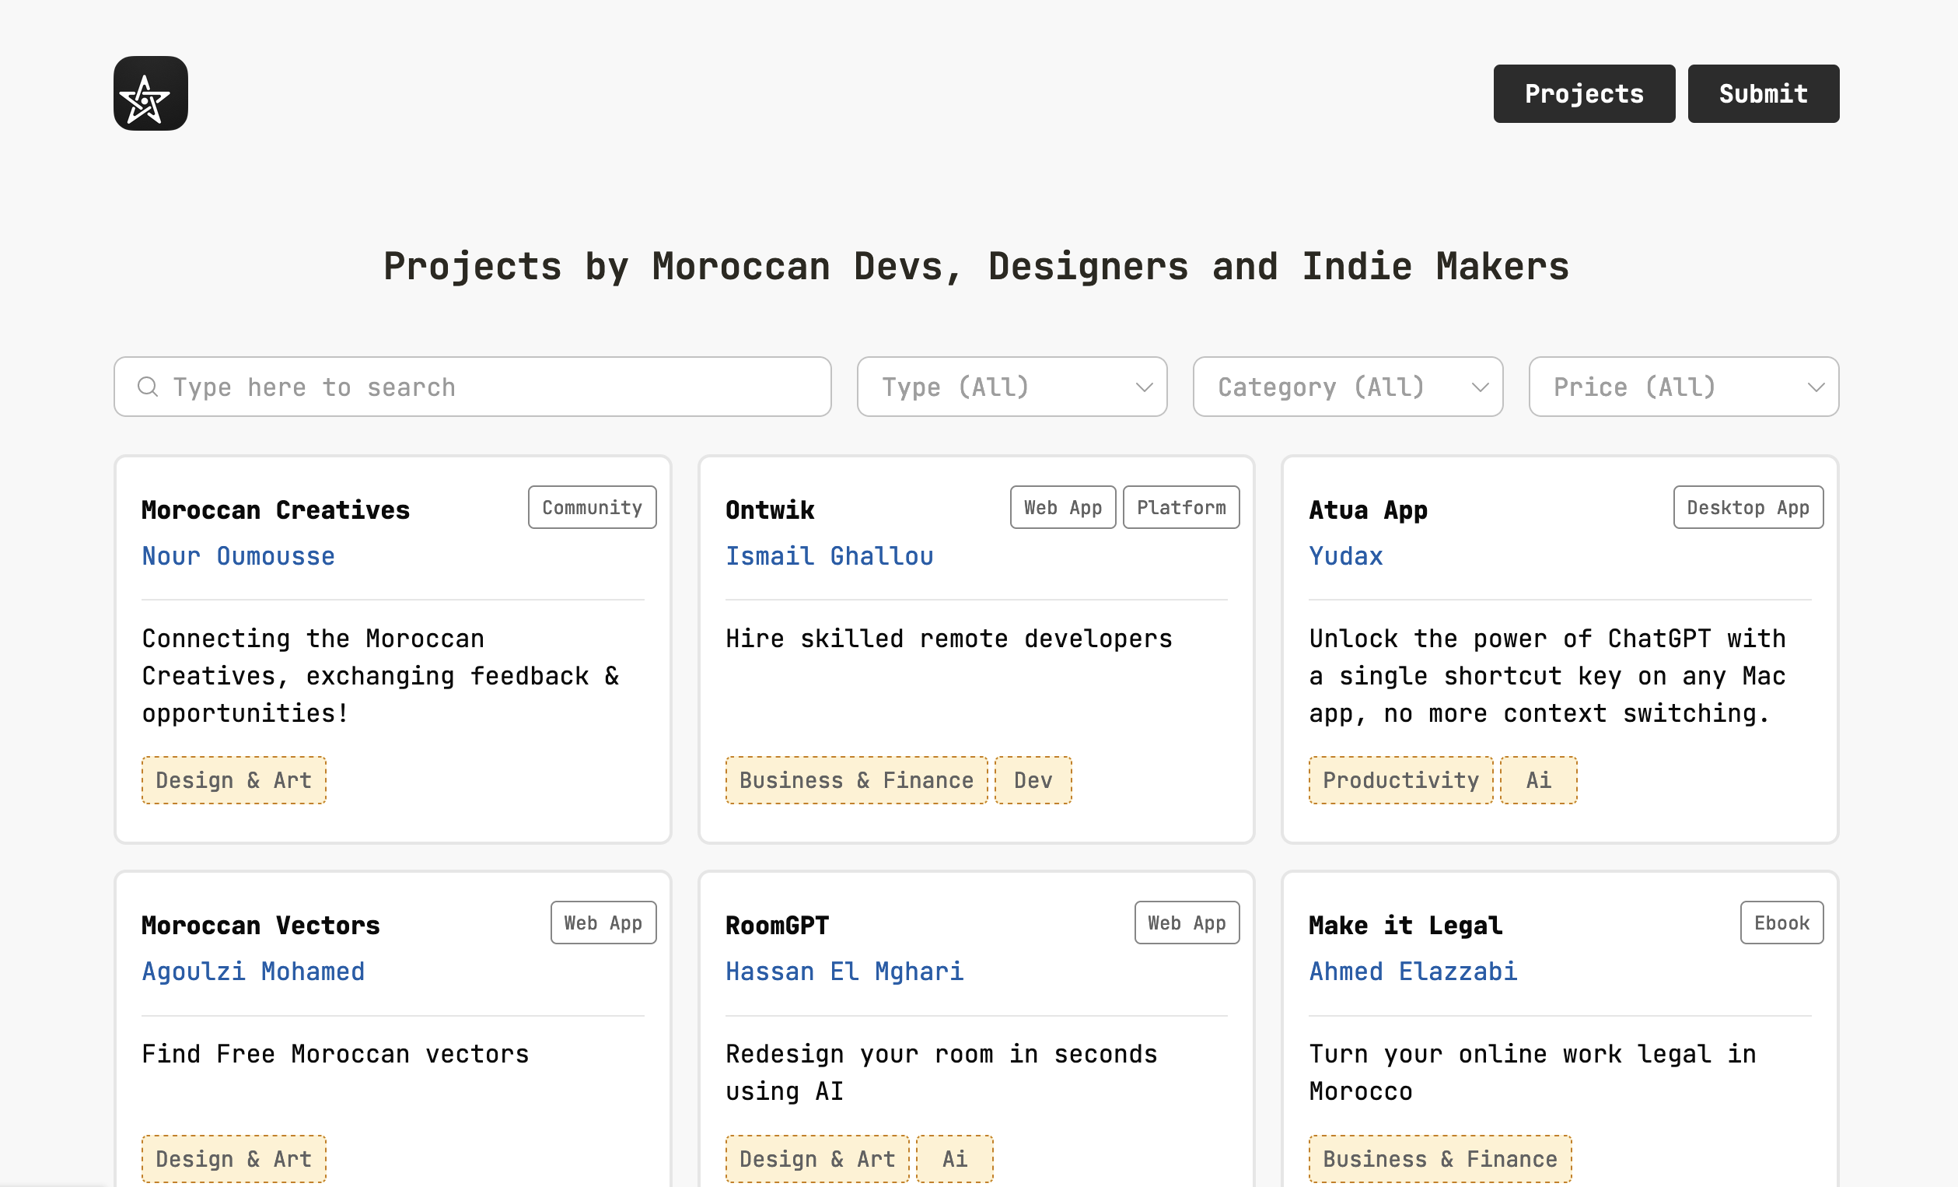
Task: Click 'Connecting the Moroccan Creatives' description
Action: tap(379, 677)
